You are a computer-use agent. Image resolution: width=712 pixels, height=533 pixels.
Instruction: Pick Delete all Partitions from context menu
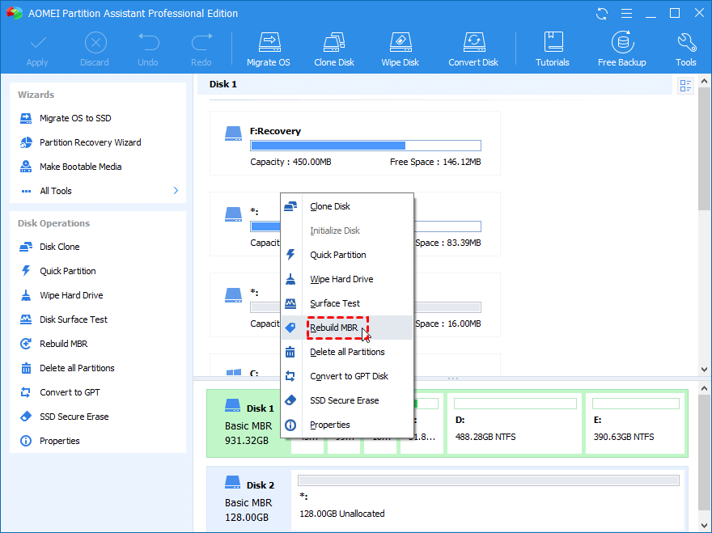pos(347,352)
